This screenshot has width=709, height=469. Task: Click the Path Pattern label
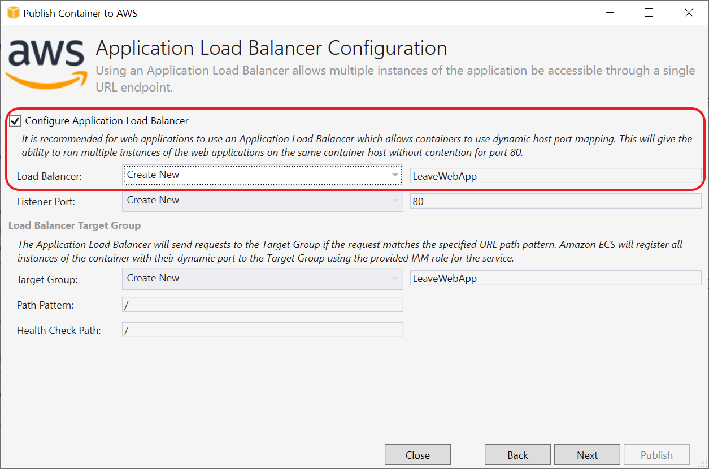[x=45, y=305]
